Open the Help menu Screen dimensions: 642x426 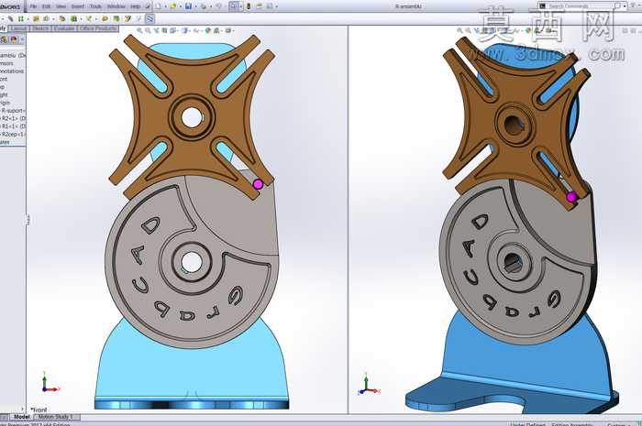point(135,6)
